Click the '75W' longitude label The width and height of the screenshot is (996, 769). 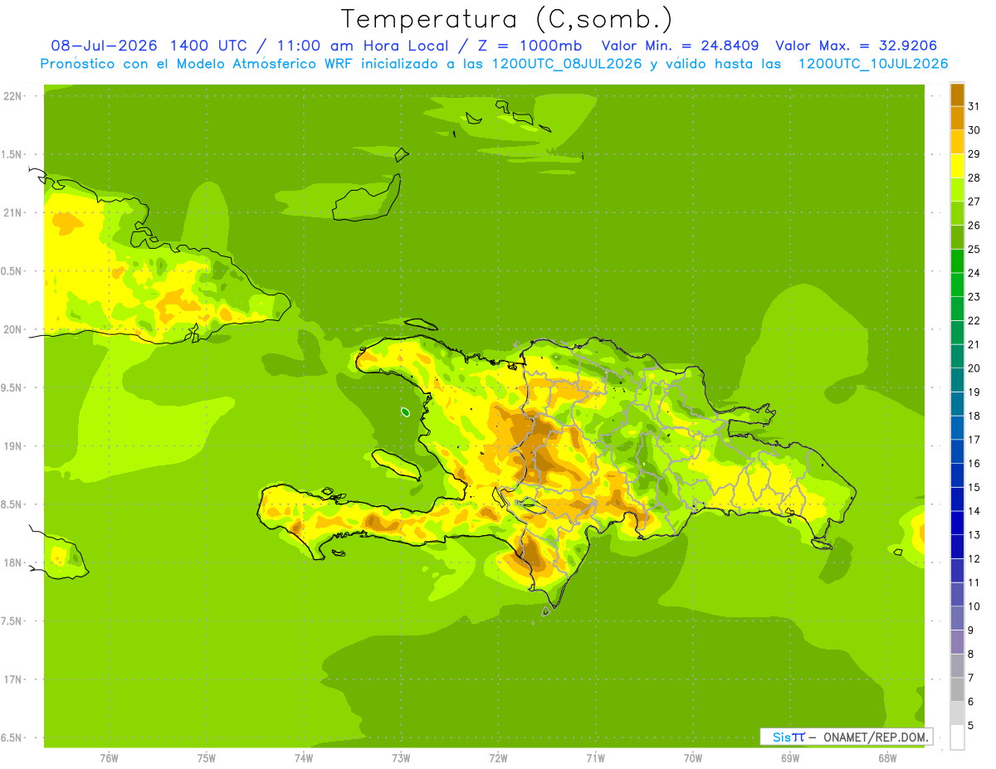pos(207,757)
